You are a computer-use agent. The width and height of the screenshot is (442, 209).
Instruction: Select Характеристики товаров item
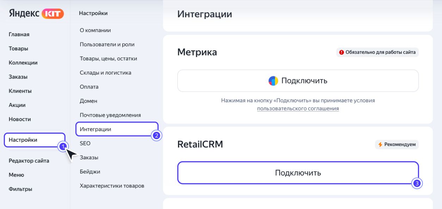point(112,185)
